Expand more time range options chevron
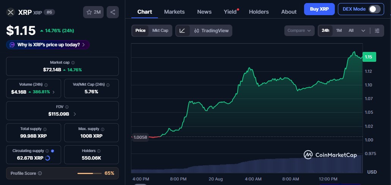The height and width of the screenshot is (185, 391). coord(363,31)
